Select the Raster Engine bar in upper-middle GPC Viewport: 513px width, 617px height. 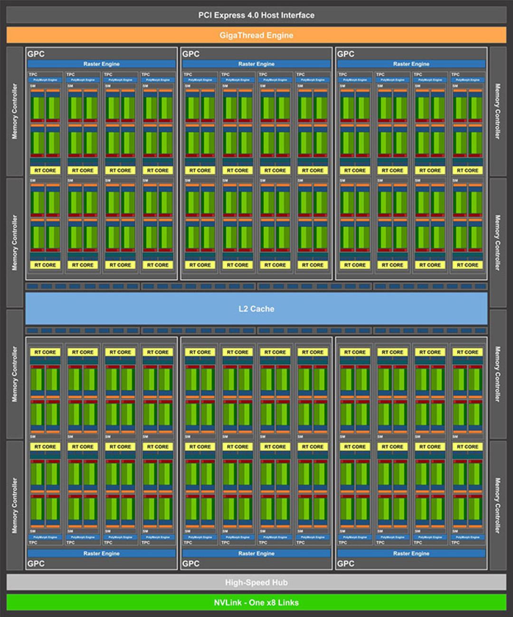256,64
